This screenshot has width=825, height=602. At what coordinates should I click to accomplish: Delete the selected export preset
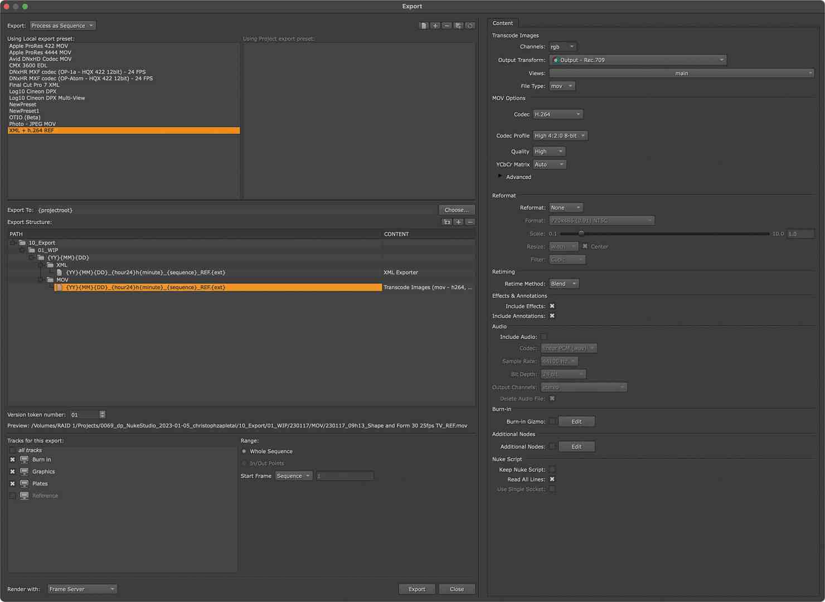coord(447,25)
